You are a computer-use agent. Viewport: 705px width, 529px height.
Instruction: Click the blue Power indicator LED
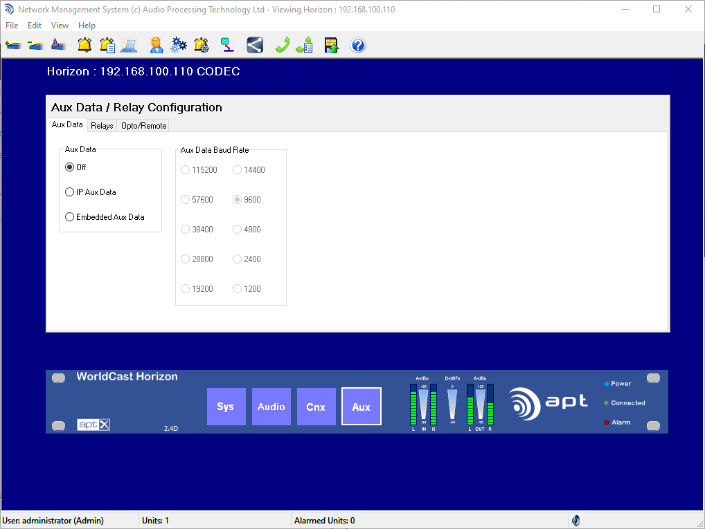(607, 384)
